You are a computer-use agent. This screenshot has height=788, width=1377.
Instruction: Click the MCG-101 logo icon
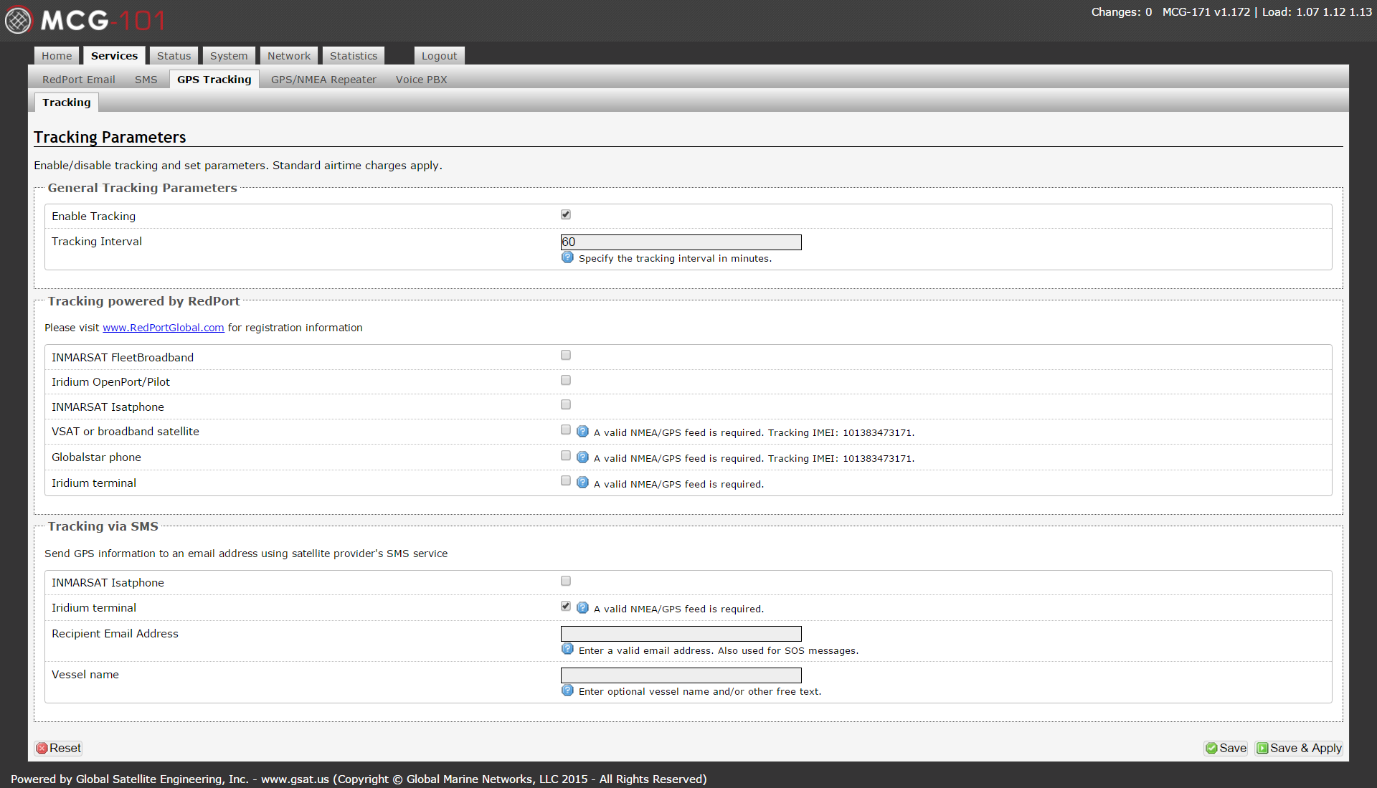19,19
